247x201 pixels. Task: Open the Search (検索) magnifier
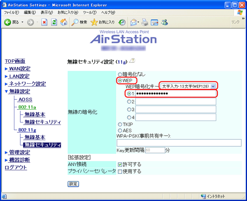tap(75, 22)
